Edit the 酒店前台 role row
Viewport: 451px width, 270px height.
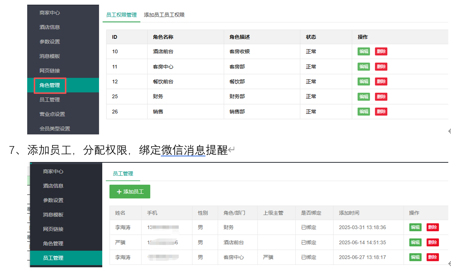pos(364,52)
